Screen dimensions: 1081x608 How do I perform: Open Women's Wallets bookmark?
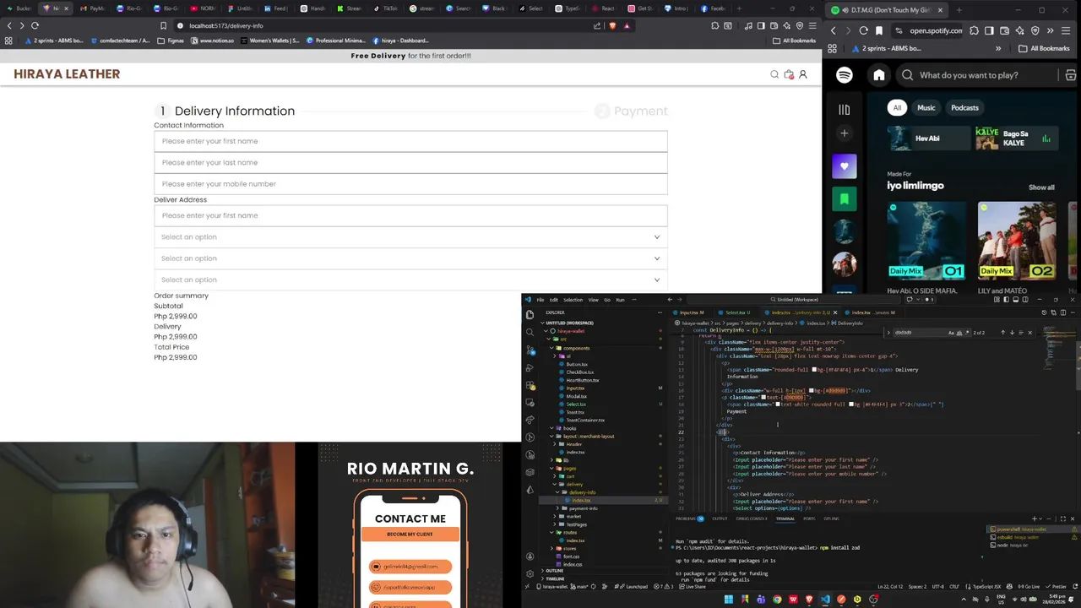click(x=269, y=41)
